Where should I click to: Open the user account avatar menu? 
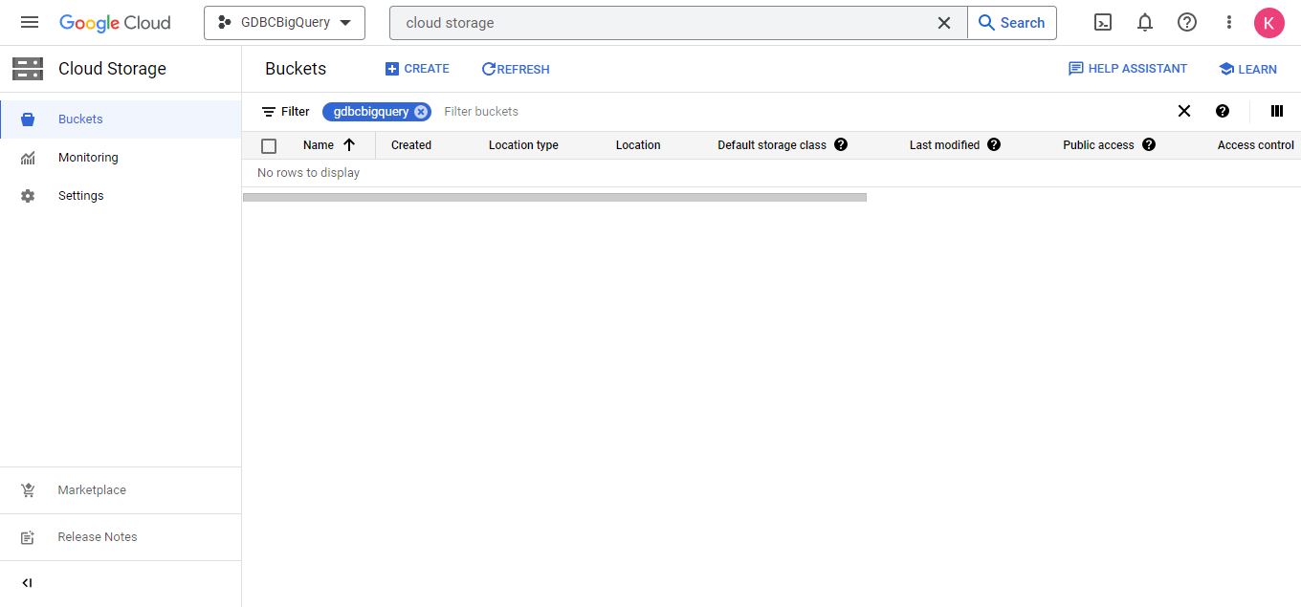[x=1268, y=23]
